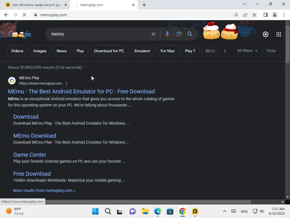Show hidden system tray icons
This screenshot has height=218, width=290.
(225, 211)
